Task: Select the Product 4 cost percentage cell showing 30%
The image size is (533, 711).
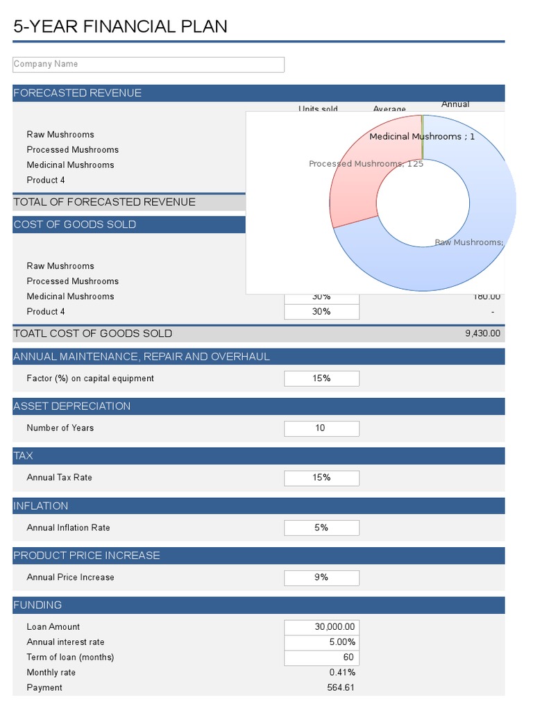Action: pyautogui.click(x=321, y=312)
